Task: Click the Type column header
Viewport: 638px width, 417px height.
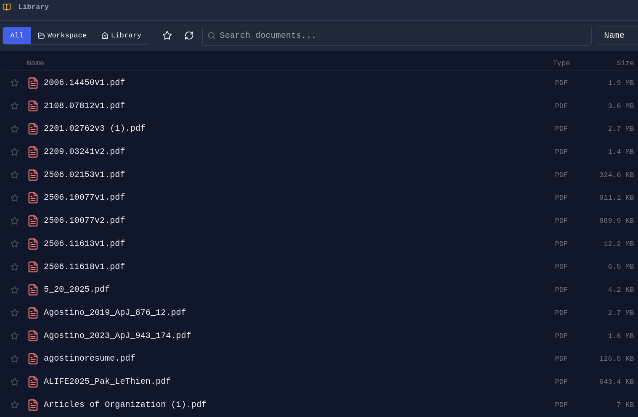Action: click(x=561, y=63)
